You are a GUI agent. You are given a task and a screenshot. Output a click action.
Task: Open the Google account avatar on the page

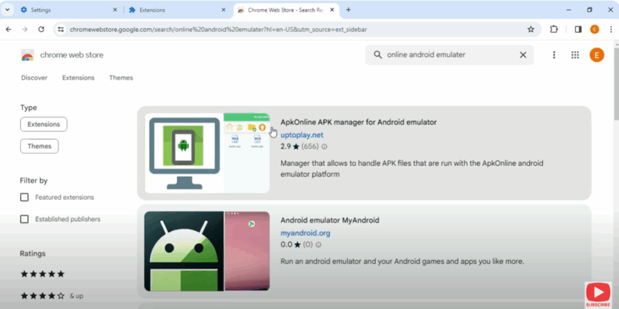597,55
